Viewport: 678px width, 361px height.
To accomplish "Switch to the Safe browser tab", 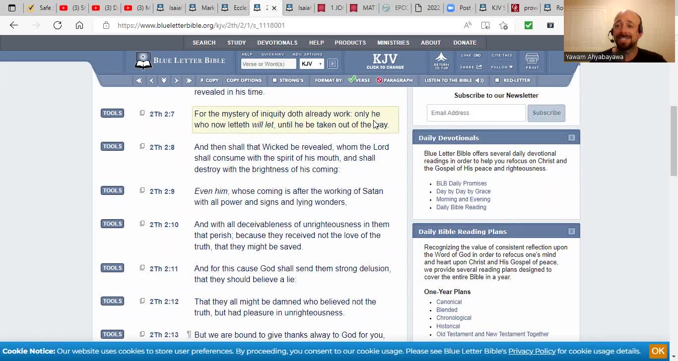I will point(40,8).
